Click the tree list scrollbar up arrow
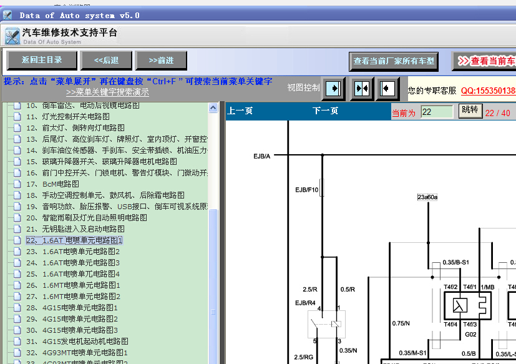The image size is (516, 364). click(x=213, y=108)
